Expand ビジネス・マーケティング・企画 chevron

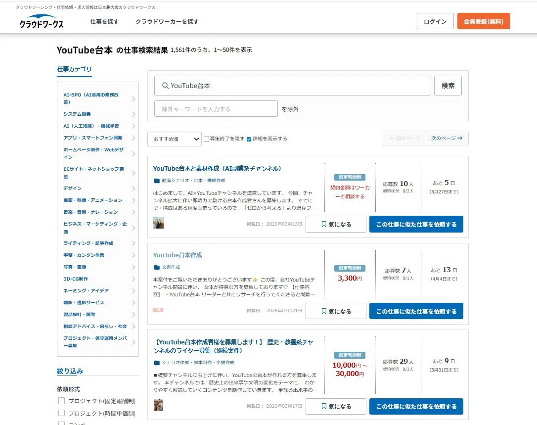(134, 228)
